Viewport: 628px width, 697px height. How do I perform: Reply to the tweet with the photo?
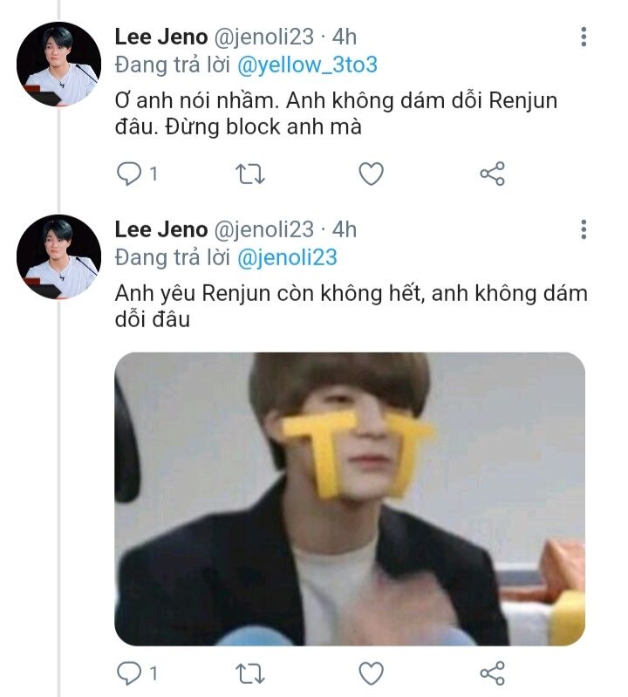[x=128, y=673]
